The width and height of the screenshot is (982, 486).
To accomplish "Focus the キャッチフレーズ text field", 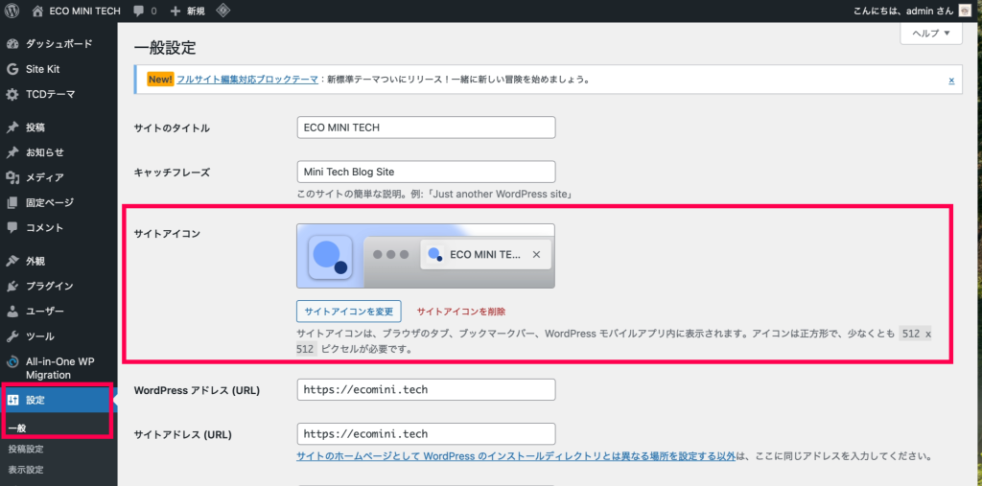I will [426, 172].
